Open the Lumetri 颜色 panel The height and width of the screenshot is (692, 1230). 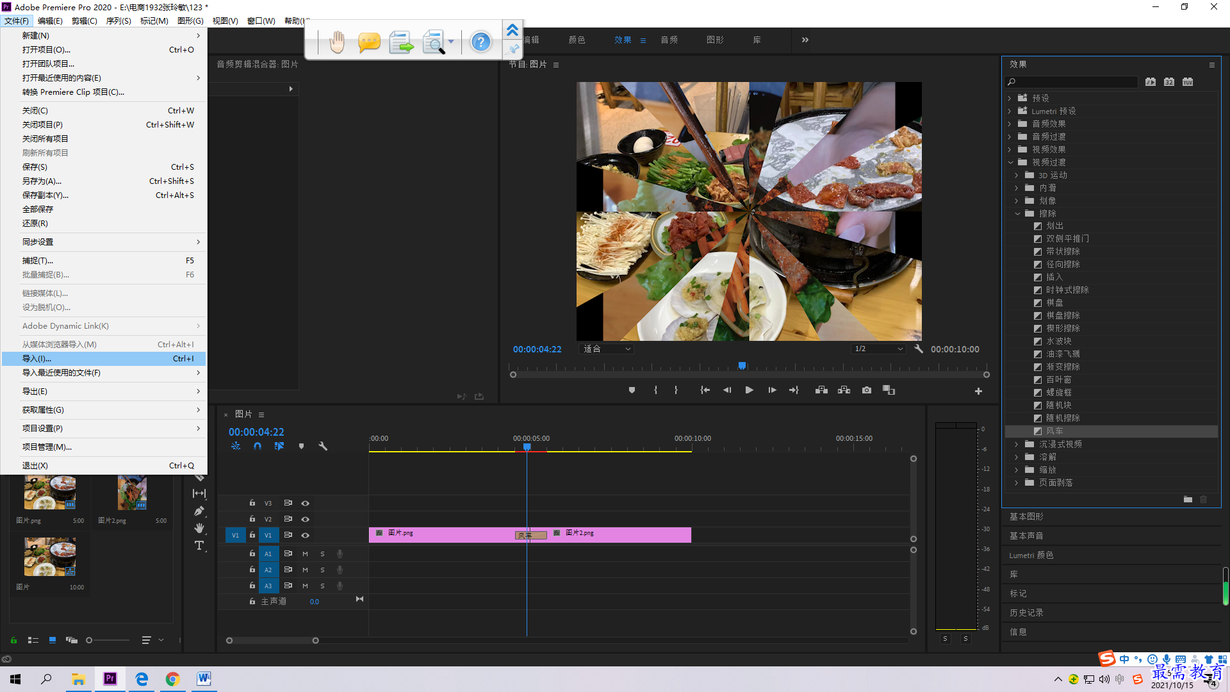(x=1031, y=556)
